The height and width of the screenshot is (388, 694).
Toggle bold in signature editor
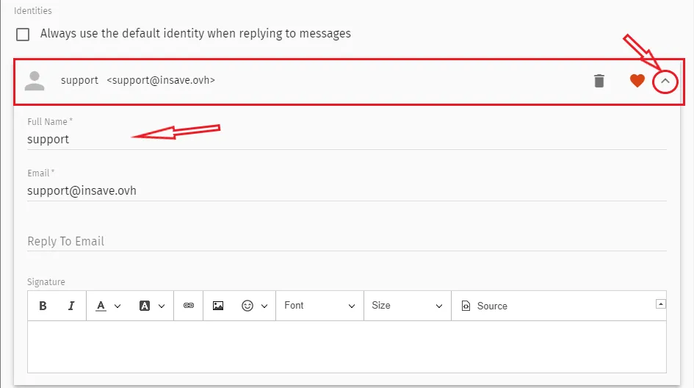tap(43, 306)
